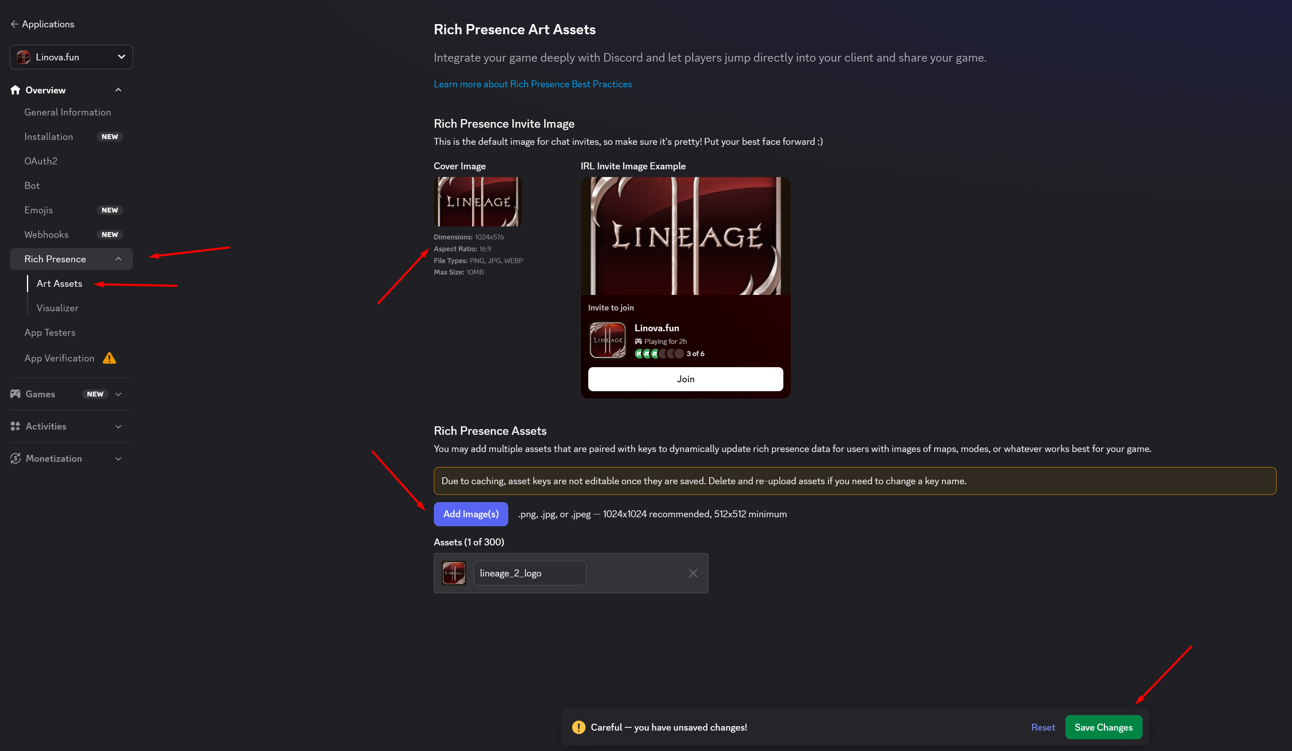Click the Join button in invite preview
This screenshot has height=751, width=1292.
point(685,379)
